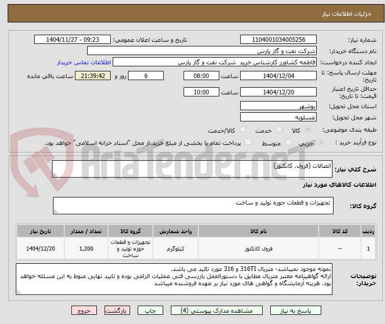Click the city field عسلویه

[x=278, y=117]
